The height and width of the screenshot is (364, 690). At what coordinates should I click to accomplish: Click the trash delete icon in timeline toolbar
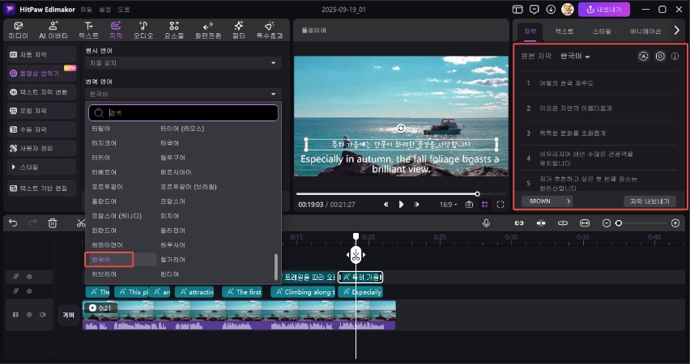pyautogui.click(x=53, y=222)
